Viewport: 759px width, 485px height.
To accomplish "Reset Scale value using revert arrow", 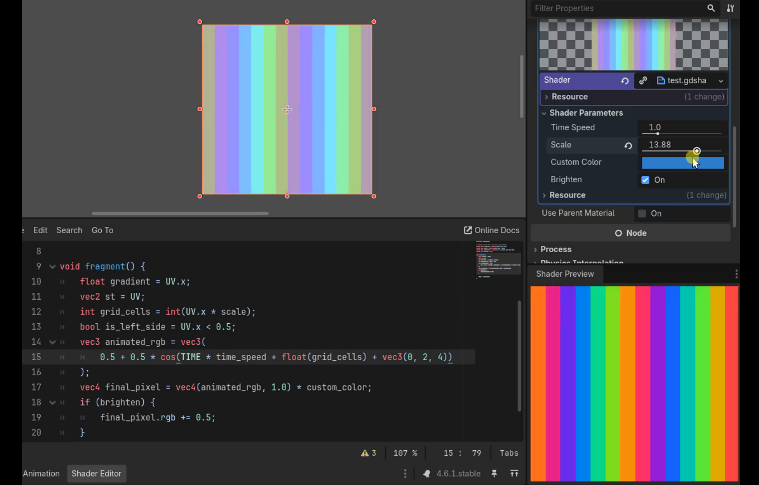I will pyautogui.click(x=628, y=146).
